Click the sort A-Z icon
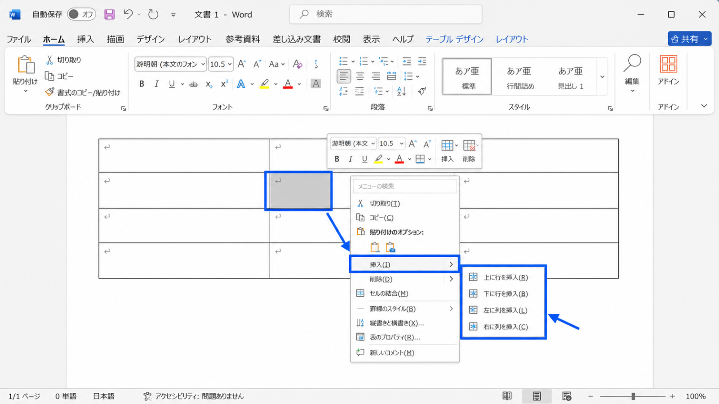 [x=401, y=91]
